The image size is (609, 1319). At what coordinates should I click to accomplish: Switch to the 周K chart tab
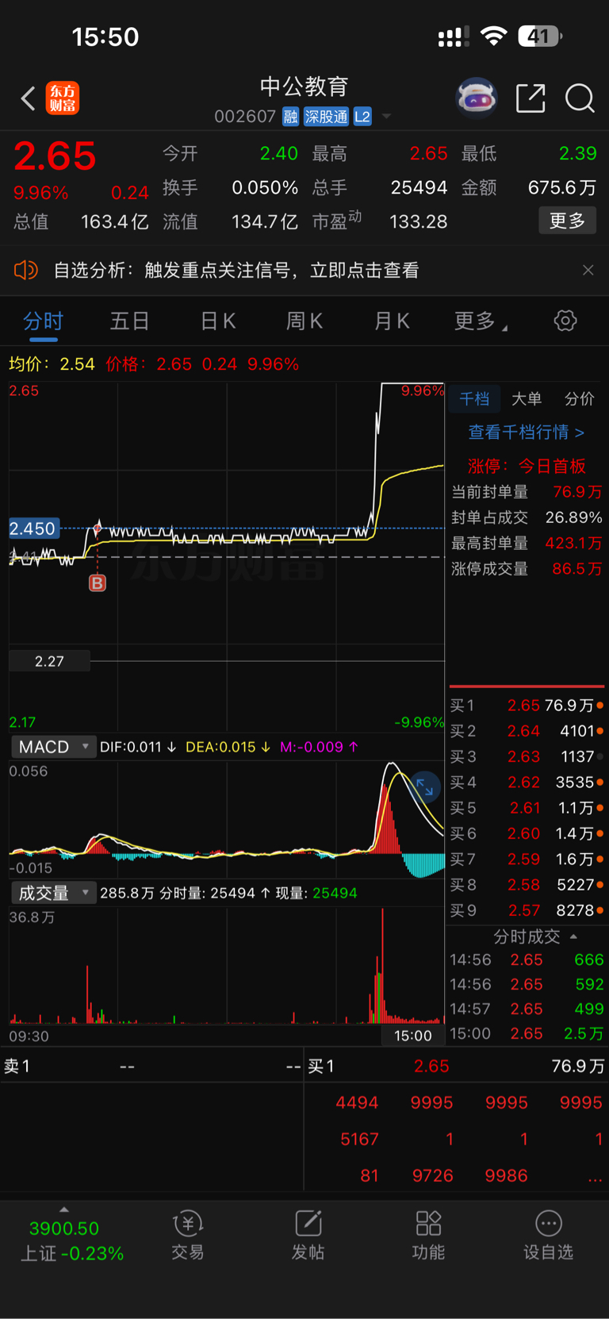click(x=304, y=321)
